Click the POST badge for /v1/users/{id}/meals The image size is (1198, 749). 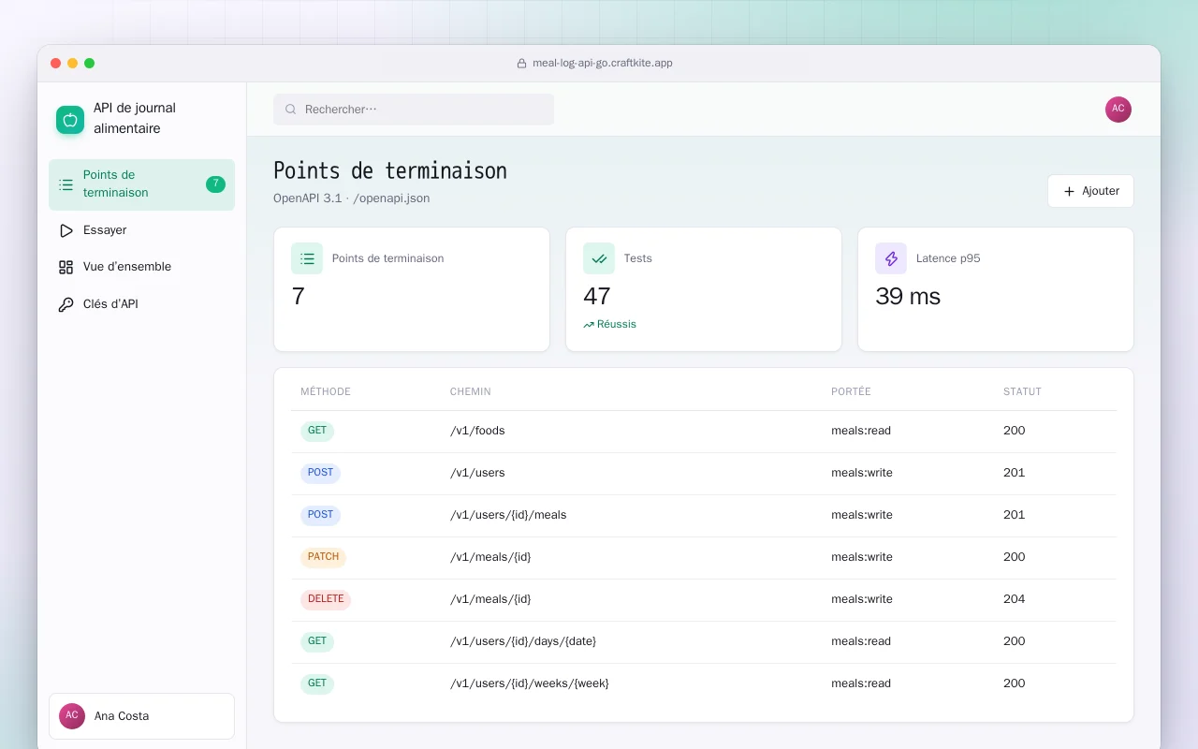(320, 516)
